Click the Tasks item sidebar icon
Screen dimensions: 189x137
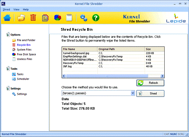[14, 74]
